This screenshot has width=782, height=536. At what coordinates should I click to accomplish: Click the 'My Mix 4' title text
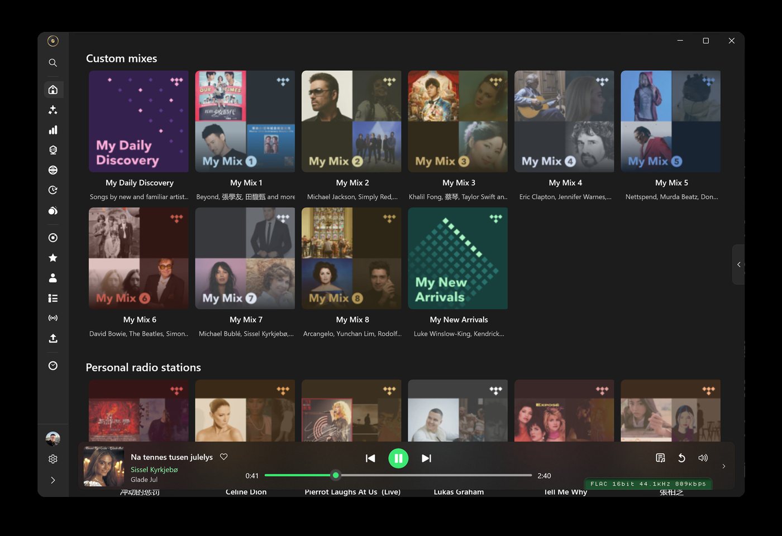click(565, 183)
